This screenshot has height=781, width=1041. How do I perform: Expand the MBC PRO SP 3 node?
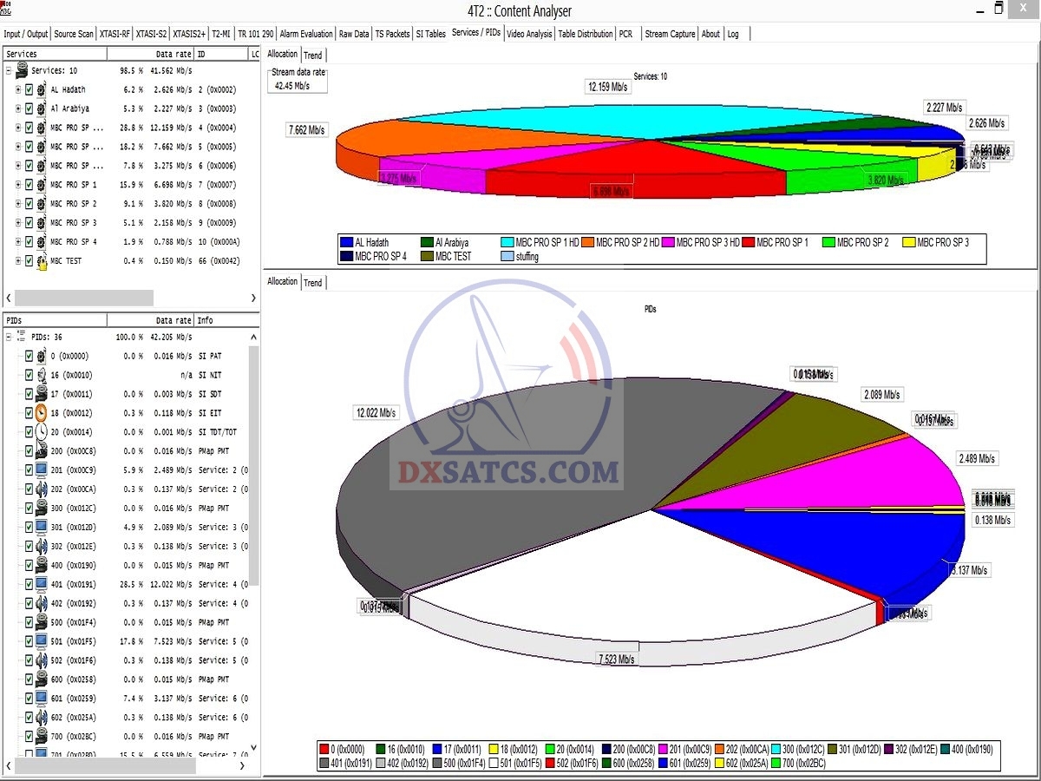(18, 223)
